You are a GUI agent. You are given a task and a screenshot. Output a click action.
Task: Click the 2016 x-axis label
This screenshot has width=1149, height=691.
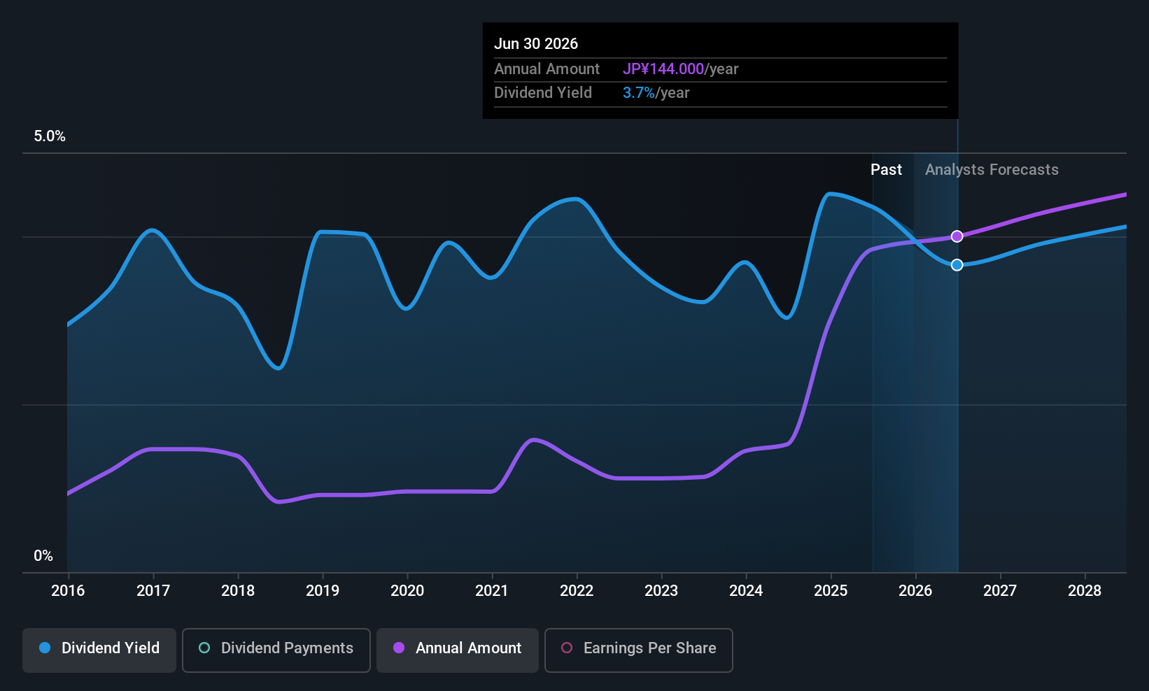[x=68, y=591]
